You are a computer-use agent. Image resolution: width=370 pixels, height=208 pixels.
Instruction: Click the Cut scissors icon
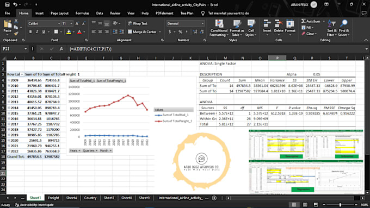pyautogui.click(x=16, y=21)
